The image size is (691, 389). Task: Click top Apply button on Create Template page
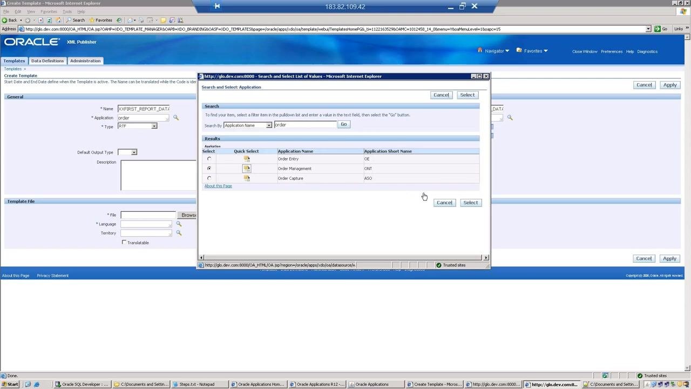coord(669,85)
